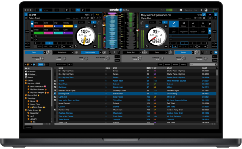Sort library by the artist column
242x149 pixels.
[115, 68]
